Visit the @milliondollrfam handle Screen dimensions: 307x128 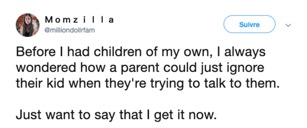[x=70, y=31]
